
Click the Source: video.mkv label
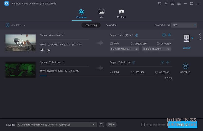coord(50,35)
